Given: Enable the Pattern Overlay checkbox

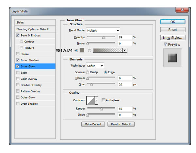Looking at the screenshot, I should click(18, 91).
